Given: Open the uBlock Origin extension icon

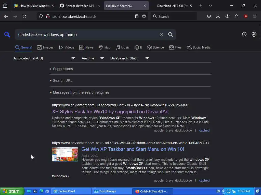Looking at the screenshot, I should pyautogui.click(x=245, y=16).
